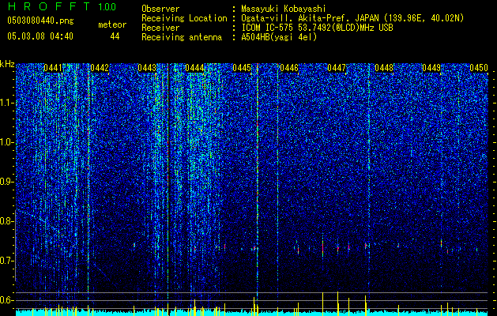Screen dimensions: 497x316
Task: Click the date stamp 05.03.08 04:40
Action: click(x=40, y=36)
